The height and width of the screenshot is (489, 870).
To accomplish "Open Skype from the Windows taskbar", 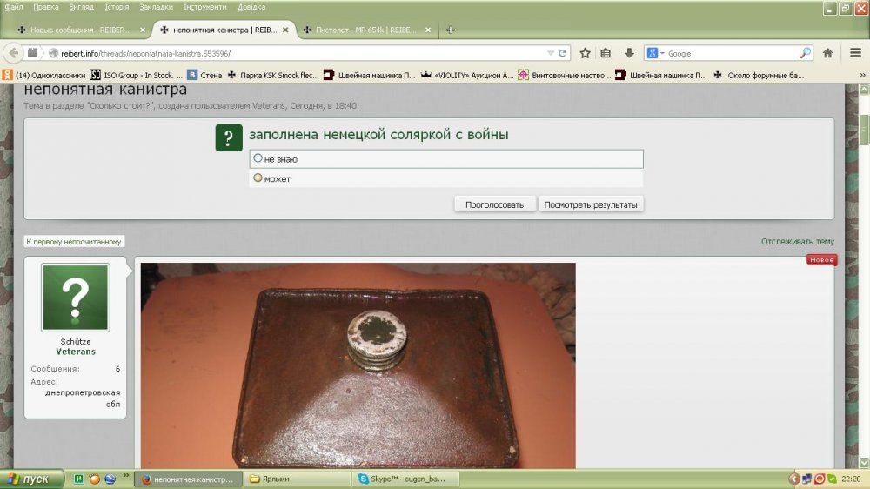I will coord(408,479).
